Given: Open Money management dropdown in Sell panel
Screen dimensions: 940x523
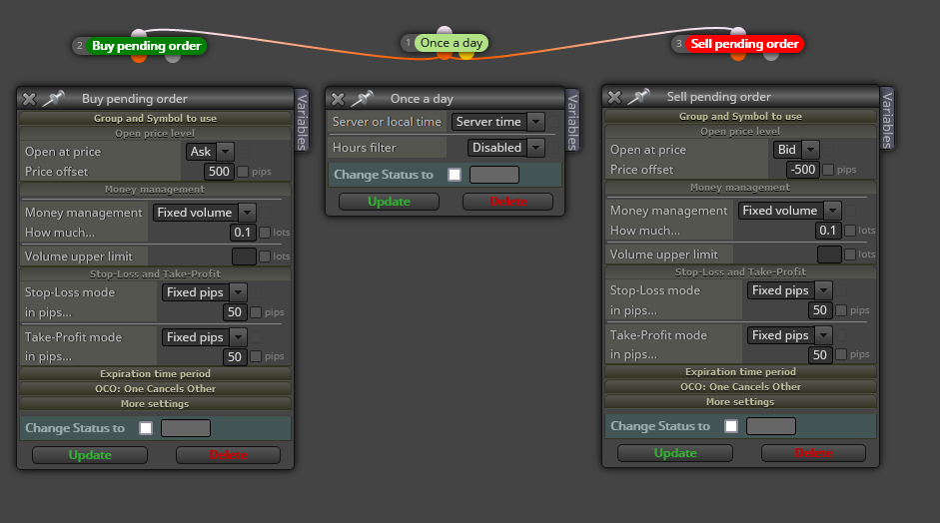Looking at the screenshot, I should click(790, 211).
